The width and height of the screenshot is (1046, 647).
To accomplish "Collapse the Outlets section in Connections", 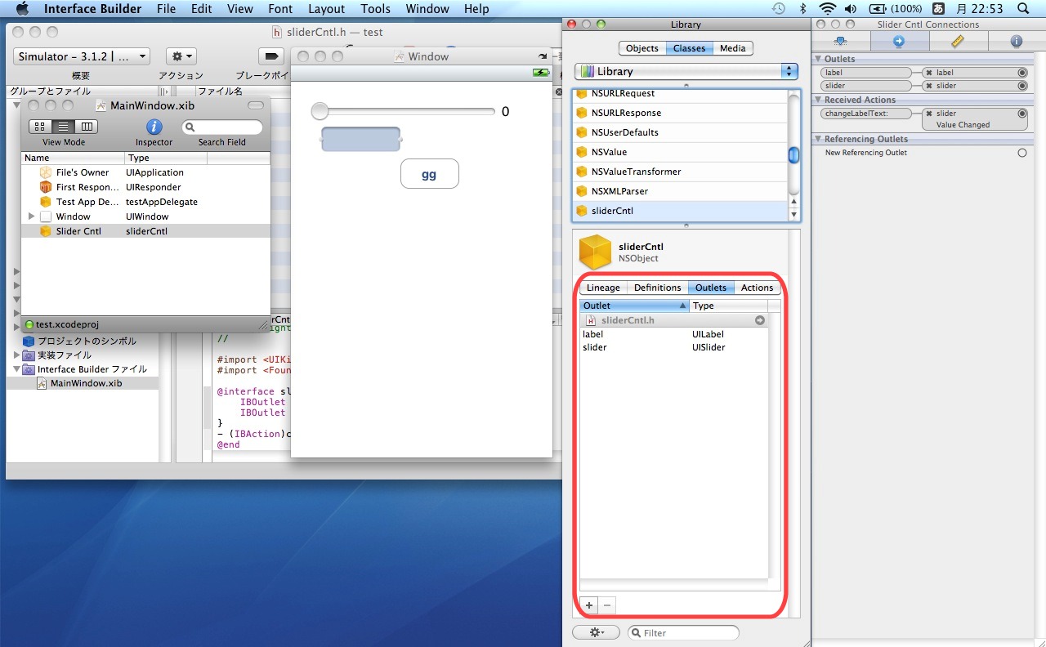I will coord(818,59).
